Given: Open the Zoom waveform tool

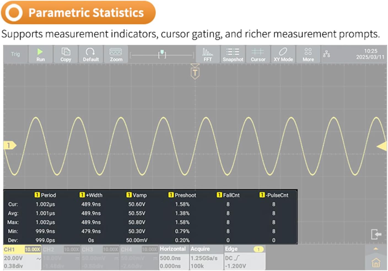Looking at the screenshot, I should click(x=116, y=55).
